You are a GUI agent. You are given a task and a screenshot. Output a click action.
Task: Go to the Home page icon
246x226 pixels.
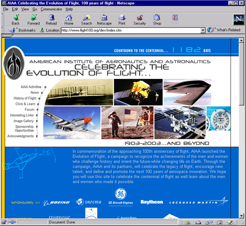[x=69, y=18]
